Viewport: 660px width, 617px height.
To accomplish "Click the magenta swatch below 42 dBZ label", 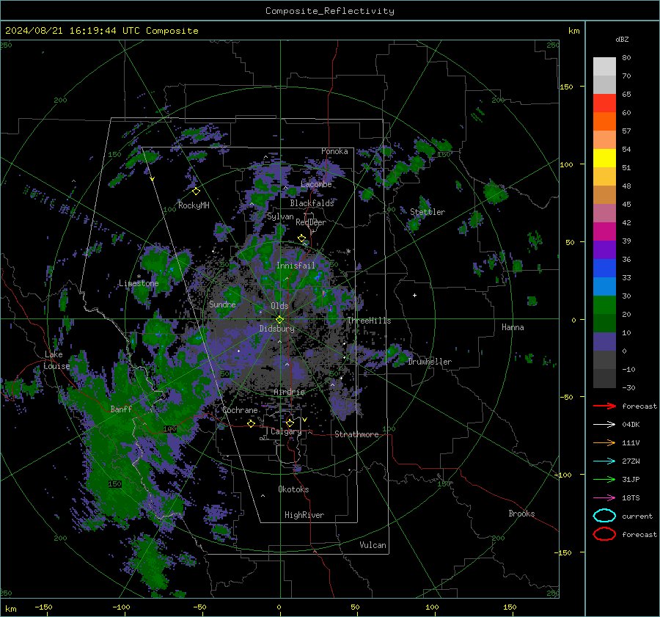I will (604, 232).
